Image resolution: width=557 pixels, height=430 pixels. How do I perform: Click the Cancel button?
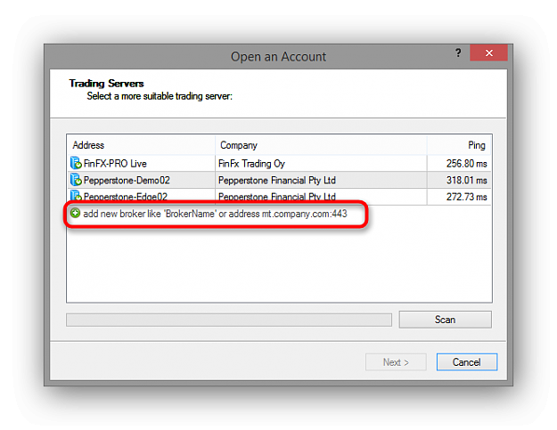pos(467,361)
